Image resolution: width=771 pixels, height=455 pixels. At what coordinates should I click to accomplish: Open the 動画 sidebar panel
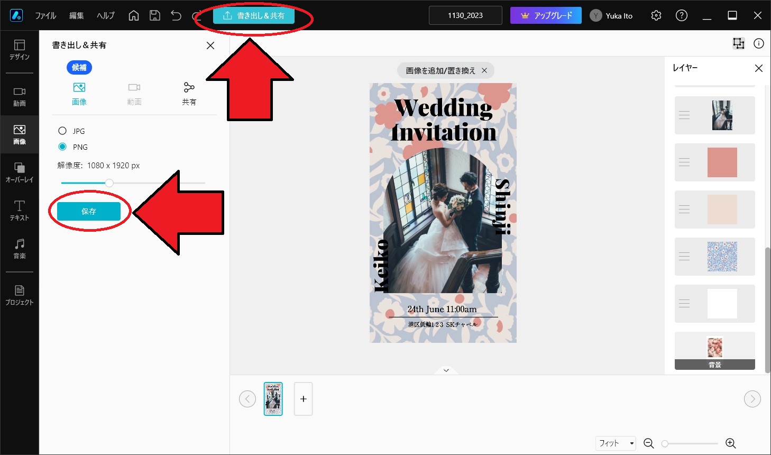(x=19, y=96)
